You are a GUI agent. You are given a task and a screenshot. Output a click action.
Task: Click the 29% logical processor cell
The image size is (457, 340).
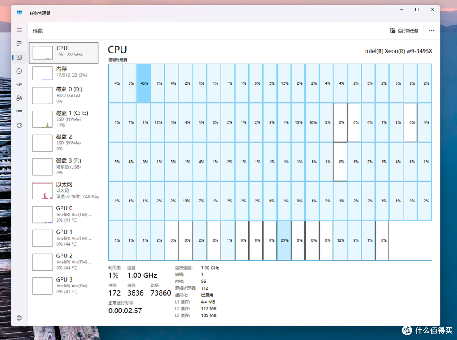tap(284, 240)
